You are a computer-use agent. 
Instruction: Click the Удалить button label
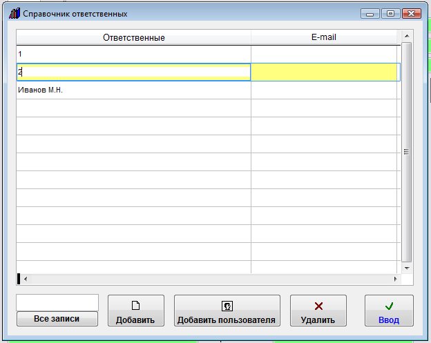pos(318,320)
